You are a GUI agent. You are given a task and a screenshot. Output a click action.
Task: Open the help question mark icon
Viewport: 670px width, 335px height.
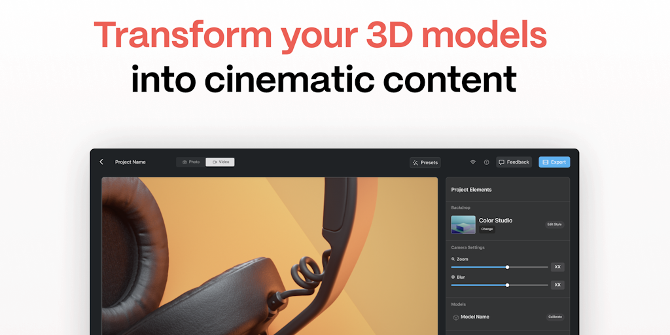tap(486, 162)
